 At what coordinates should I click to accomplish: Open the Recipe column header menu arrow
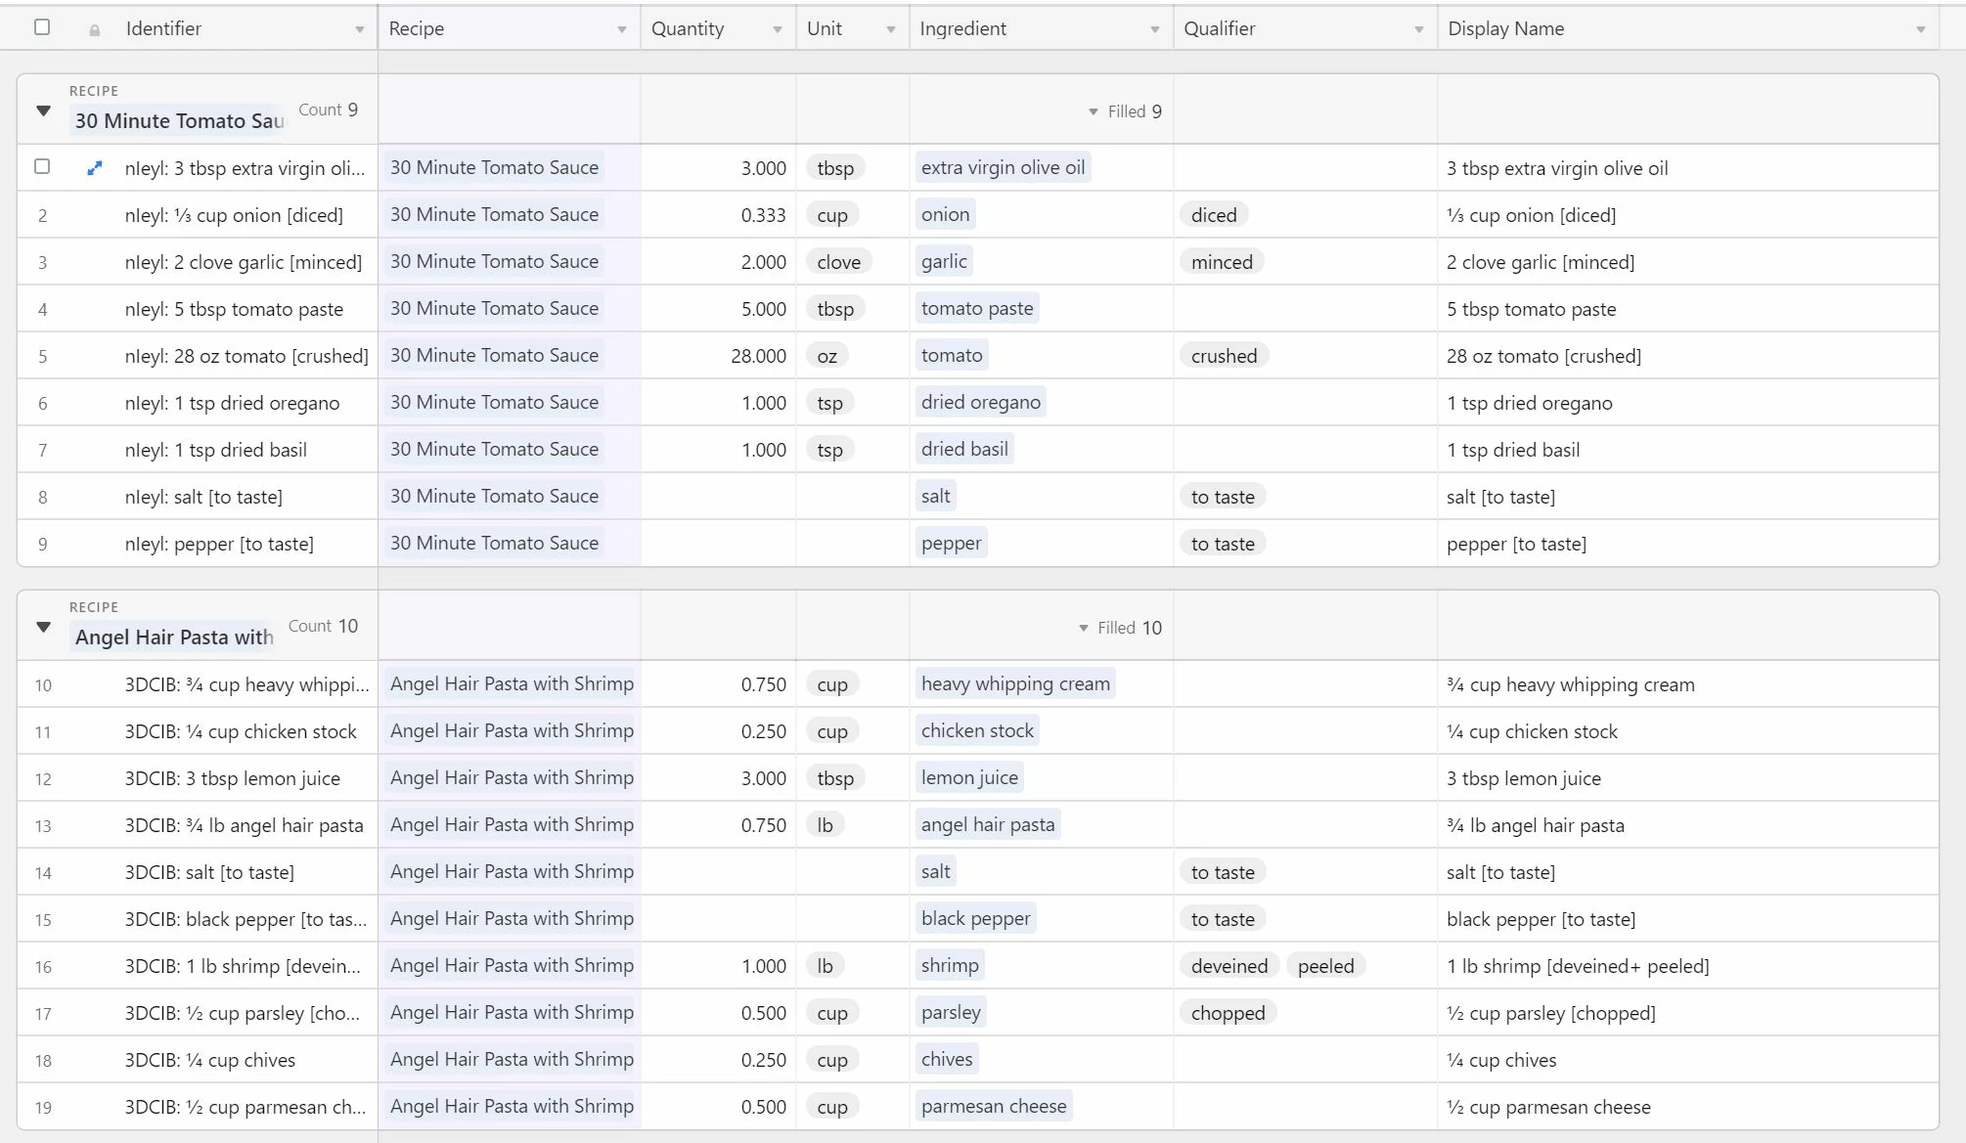622,30
